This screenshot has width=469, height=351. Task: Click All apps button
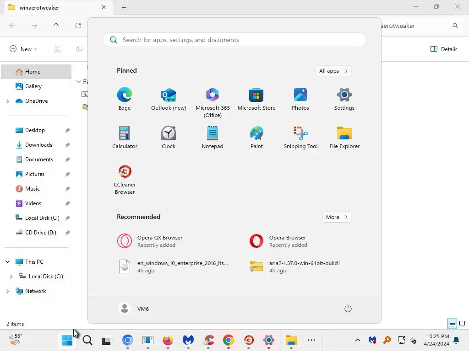[333, 71]
